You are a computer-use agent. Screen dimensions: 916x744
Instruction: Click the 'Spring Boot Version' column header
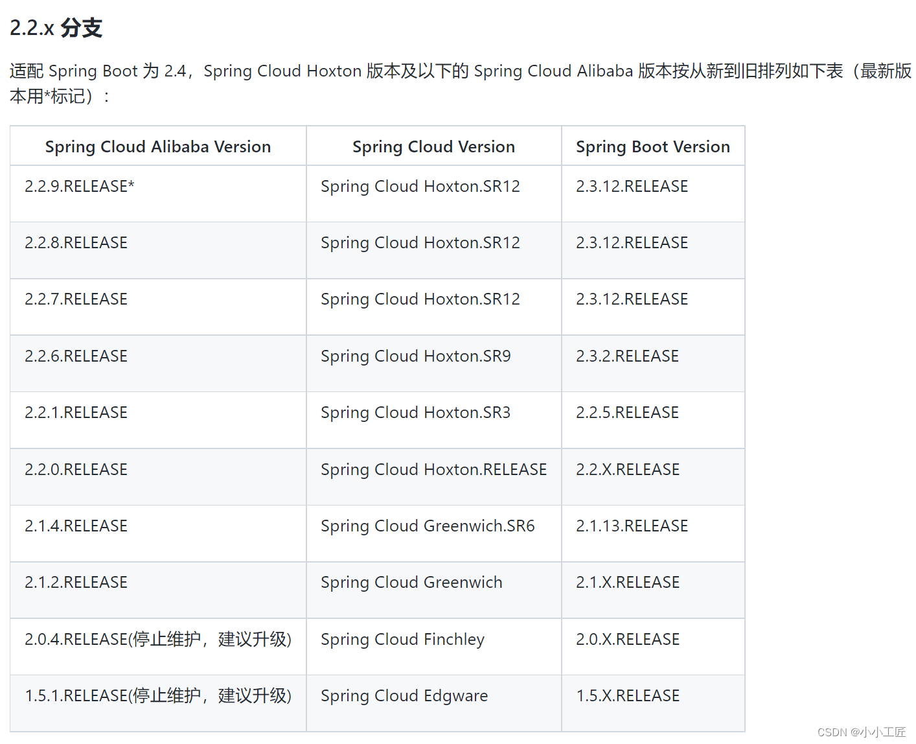click(653, 147)
